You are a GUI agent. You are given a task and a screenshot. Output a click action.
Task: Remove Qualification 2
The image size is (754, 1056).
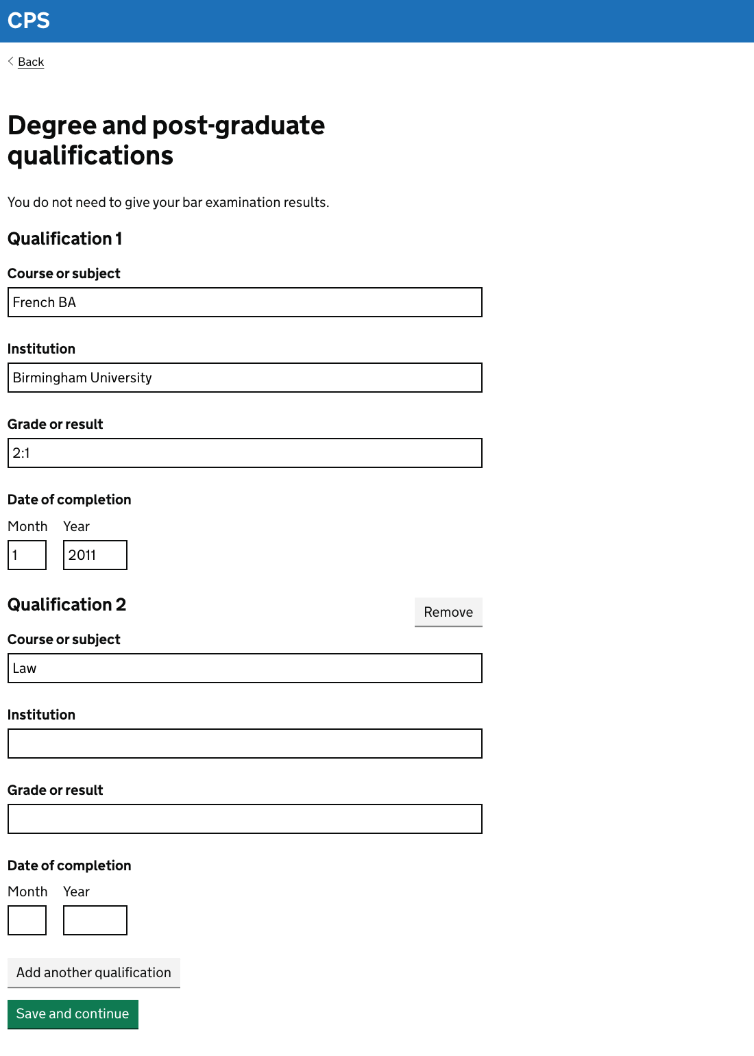448,612
